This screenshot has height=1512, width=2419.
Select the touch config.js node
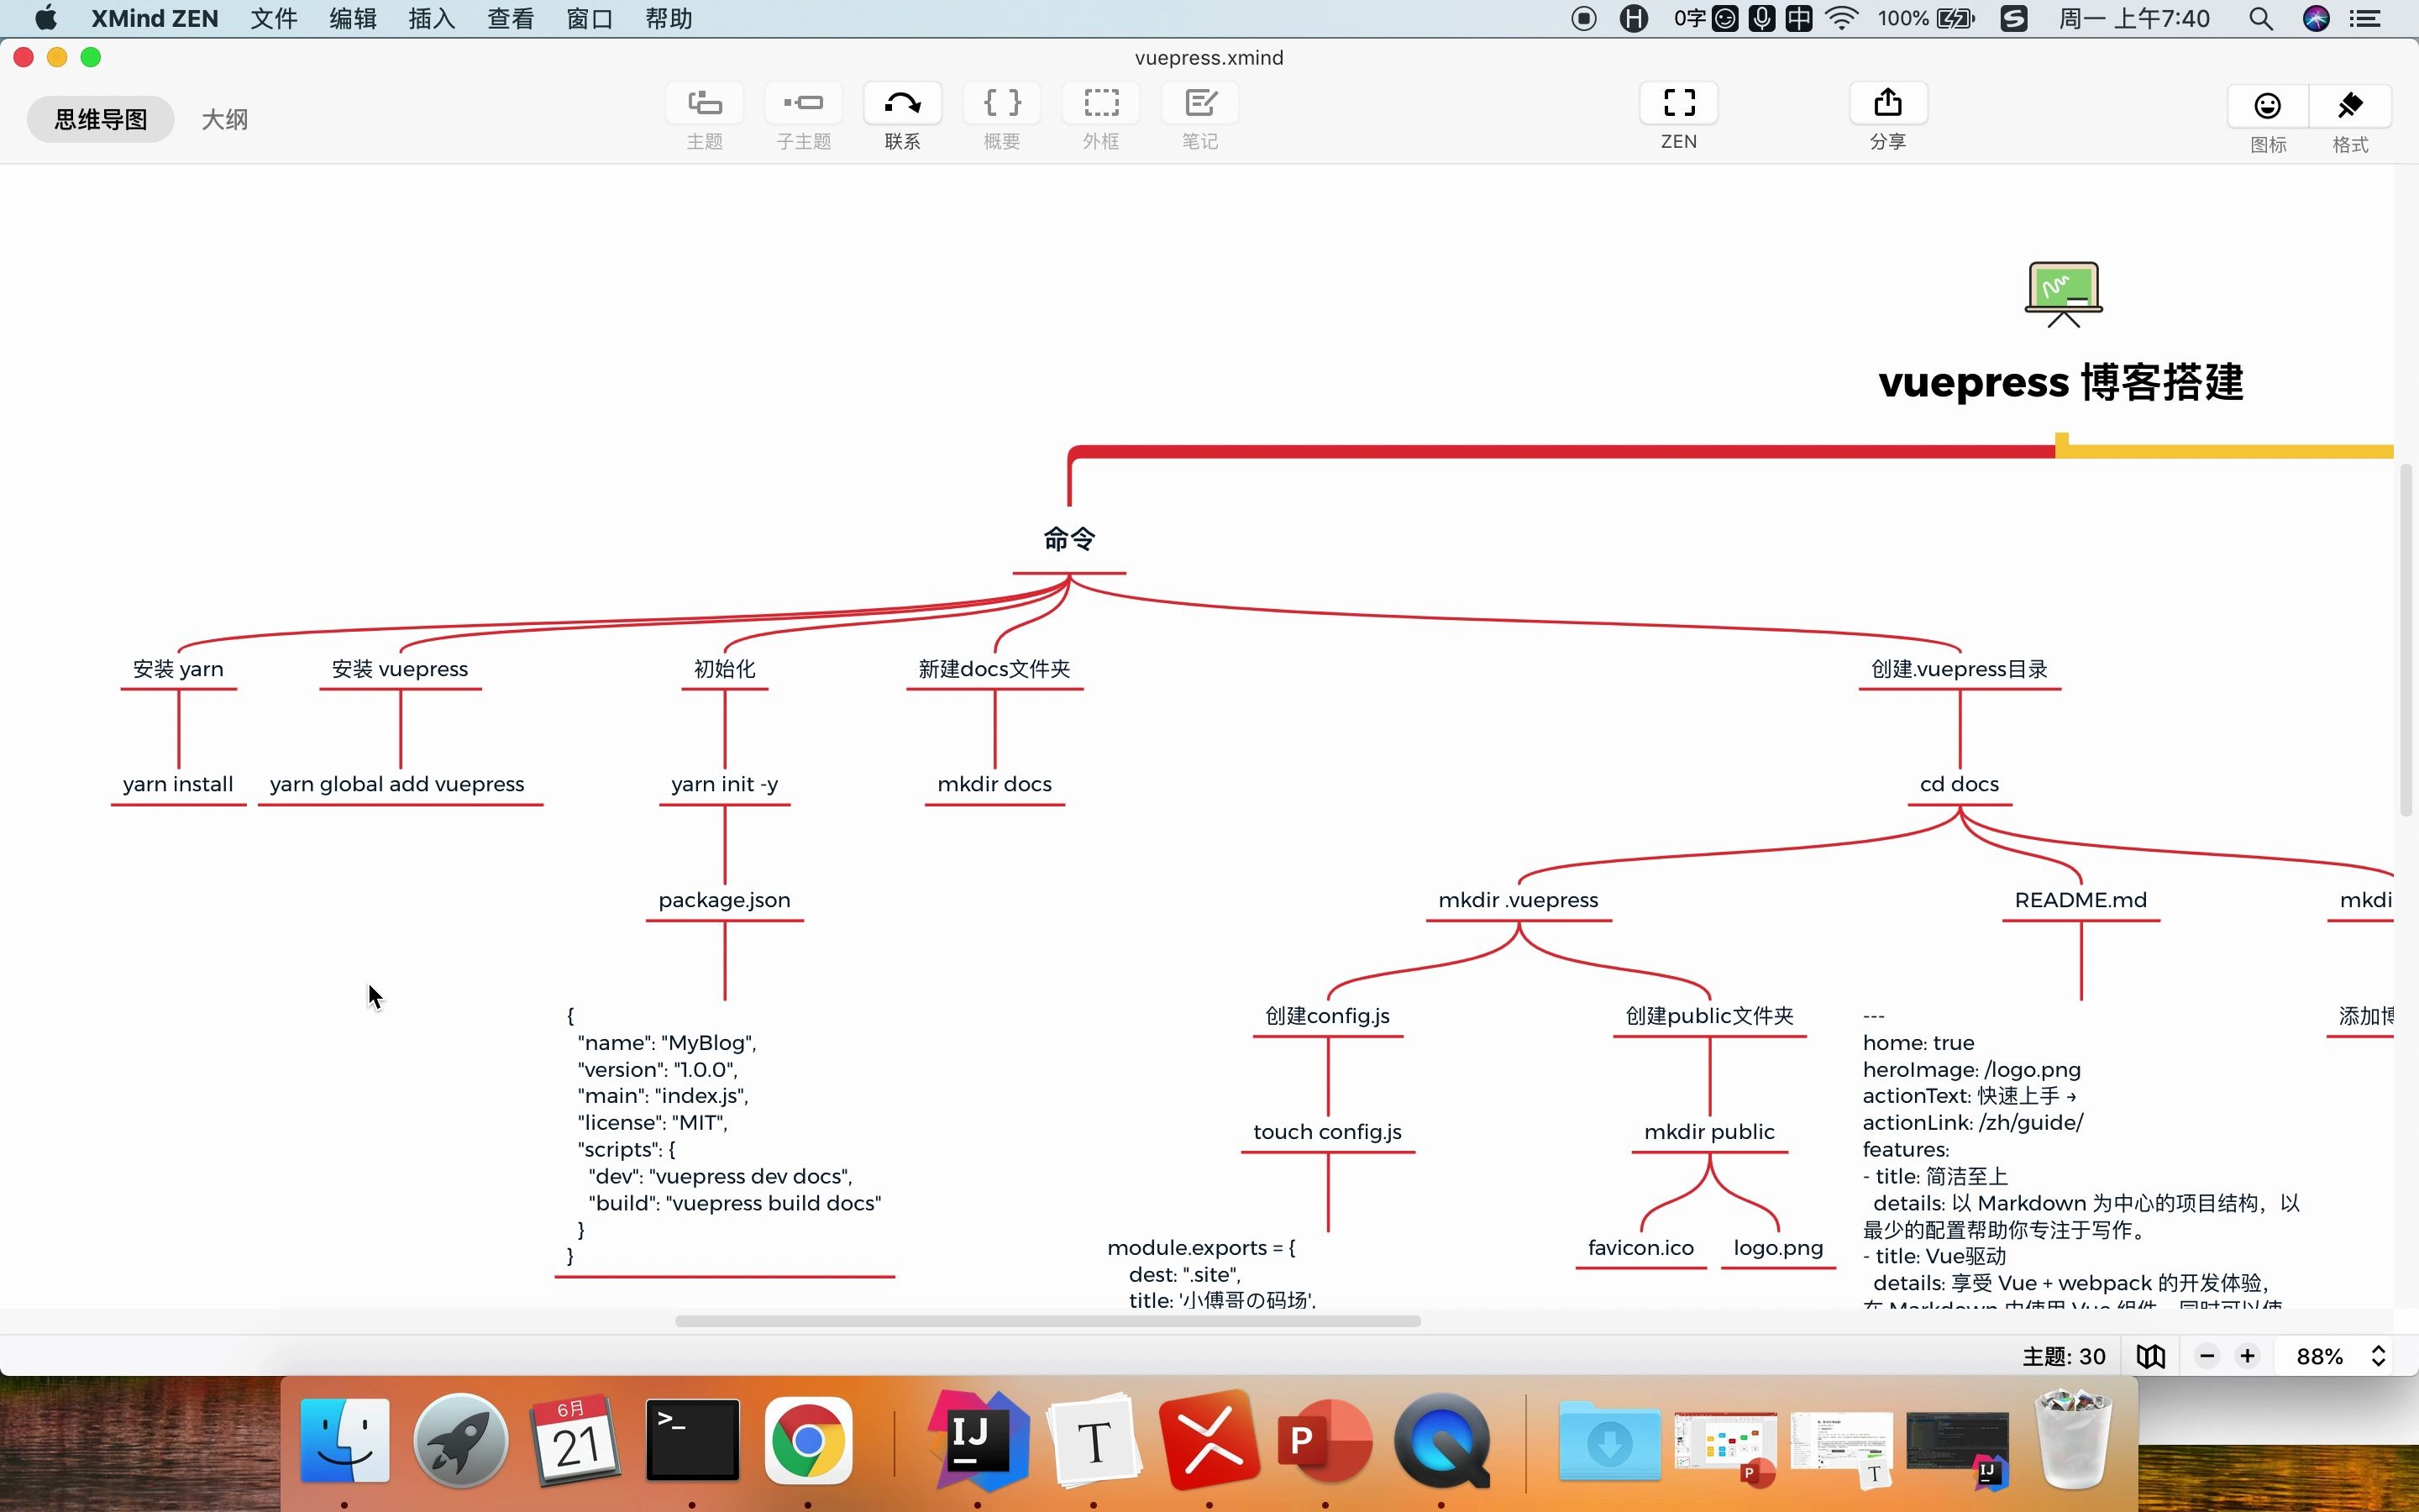[1327, 1132]
